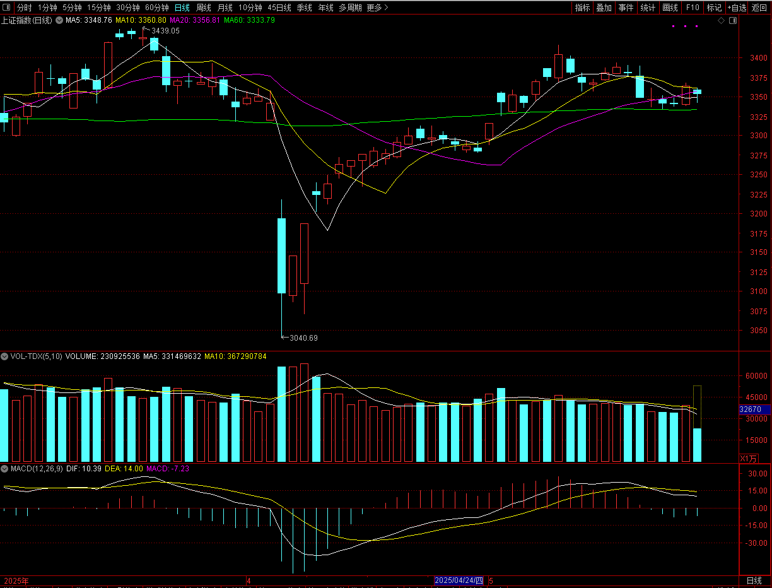Click the 叠加 overlay button
The image size is (772, 588).
(604, 8)
